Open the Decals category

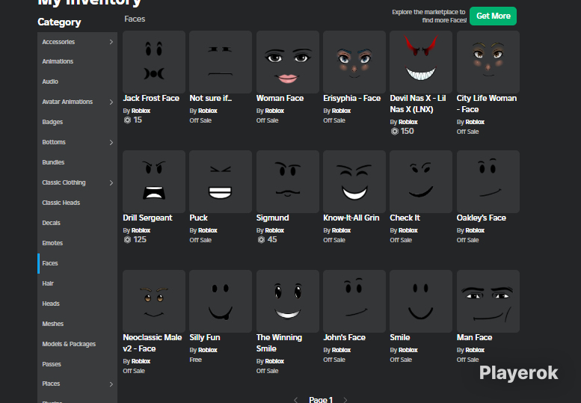(x=78, y=223)
